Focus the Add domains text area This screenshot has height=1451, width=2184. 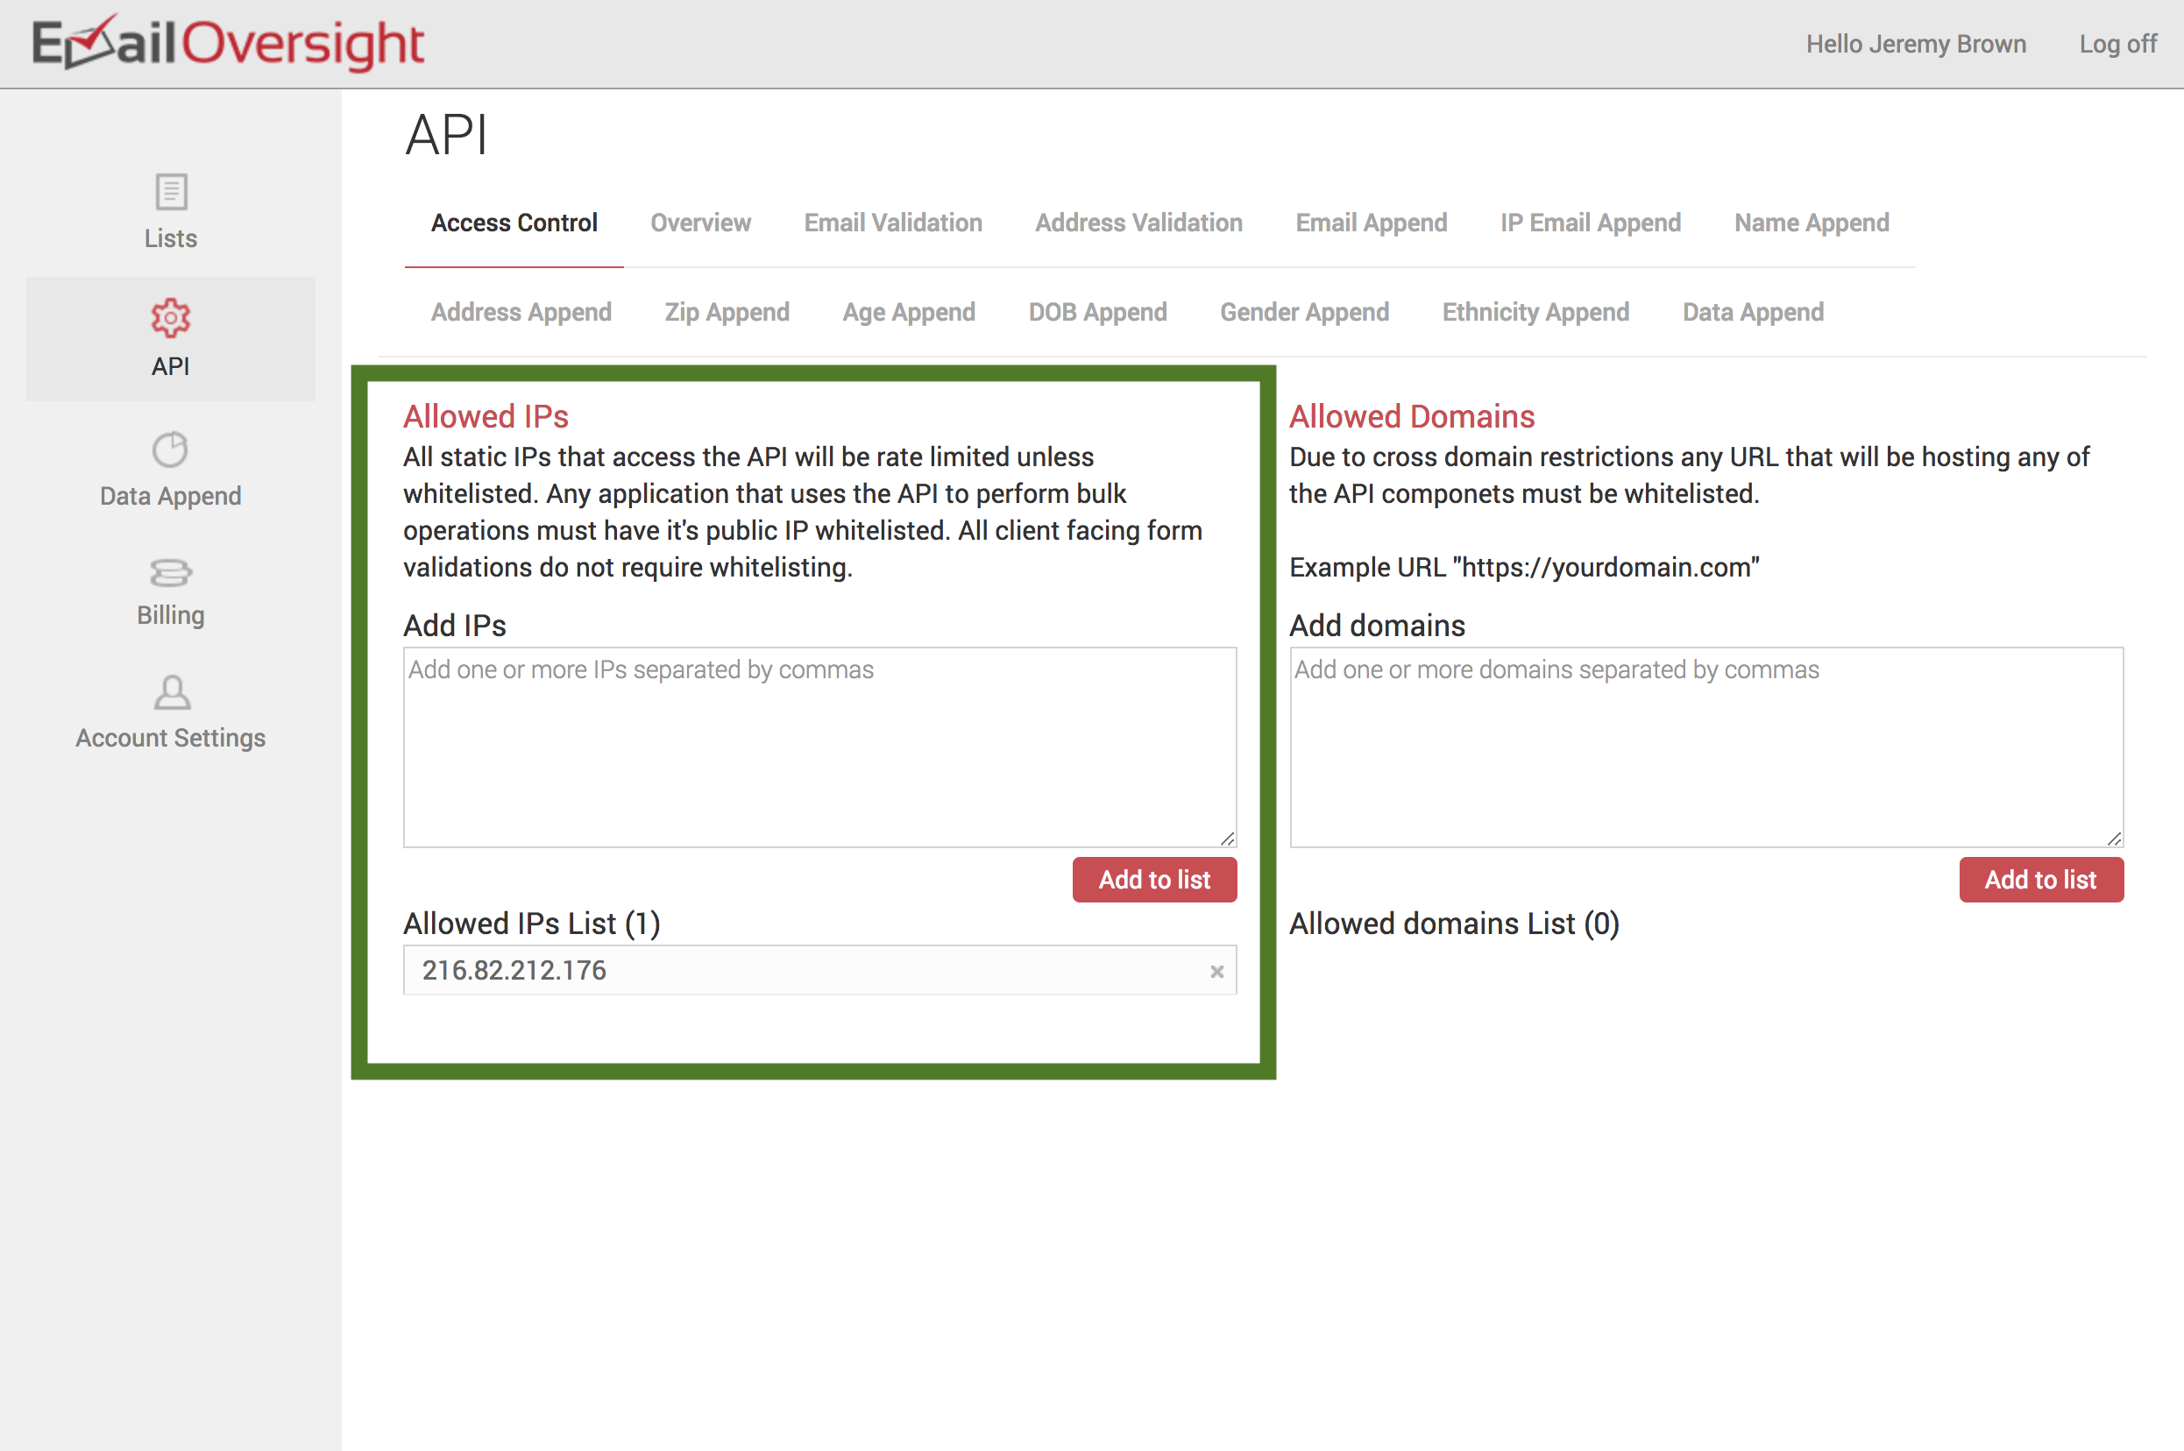(x=1705, y=747)
